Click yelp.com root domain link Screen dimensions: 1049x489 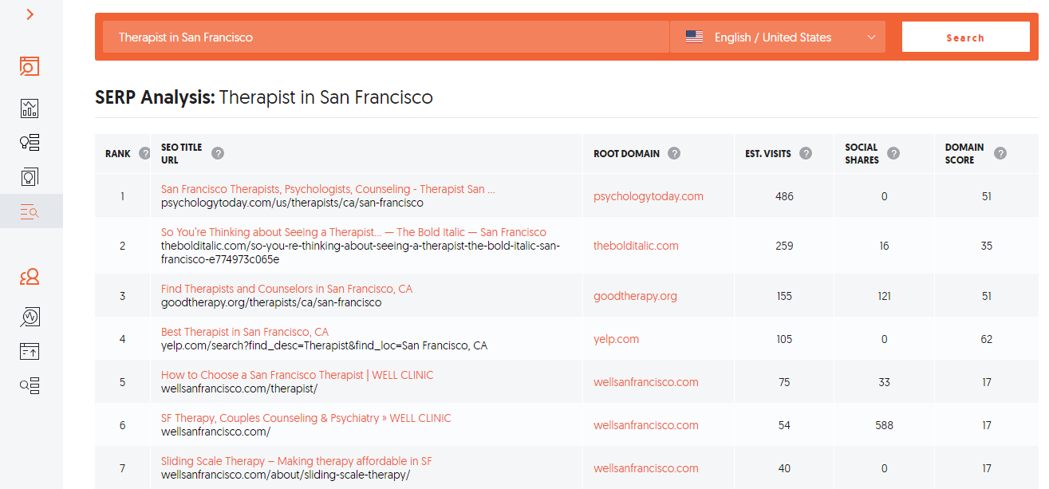click(x=616, y=339)
